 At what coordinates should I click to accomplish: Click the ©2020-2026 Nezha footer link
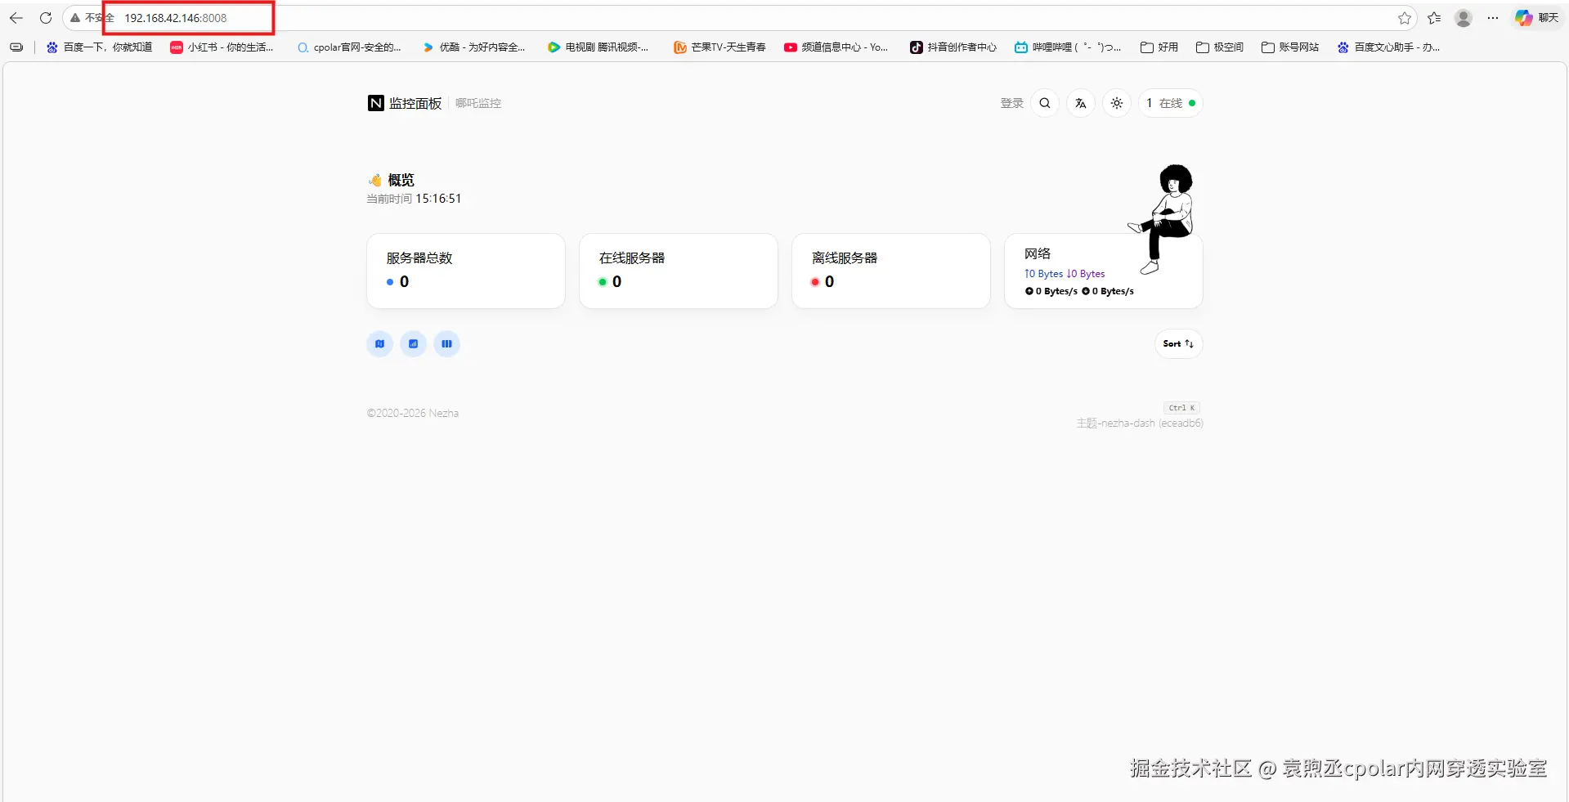coord(413,414)
